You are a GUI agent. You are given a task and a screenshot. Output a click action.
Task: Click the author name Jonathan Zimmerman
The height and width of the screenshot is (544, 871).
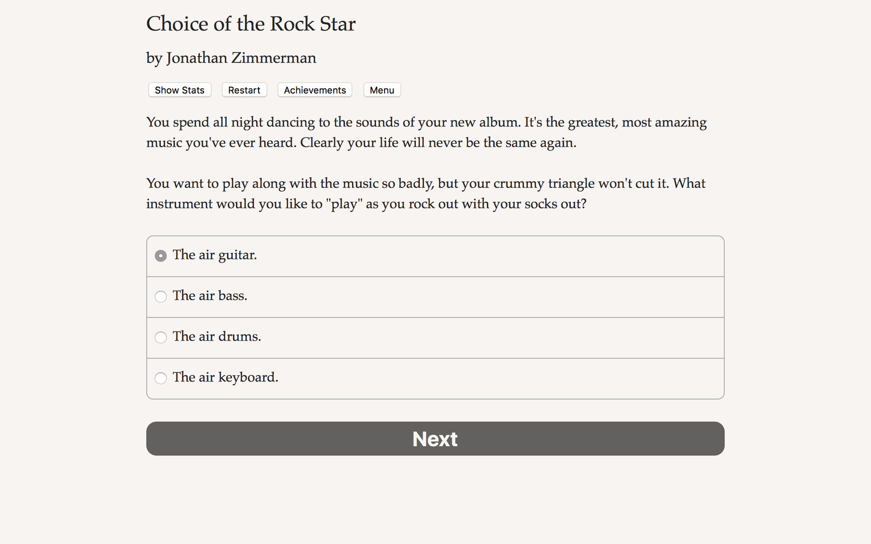click(231, 58)
